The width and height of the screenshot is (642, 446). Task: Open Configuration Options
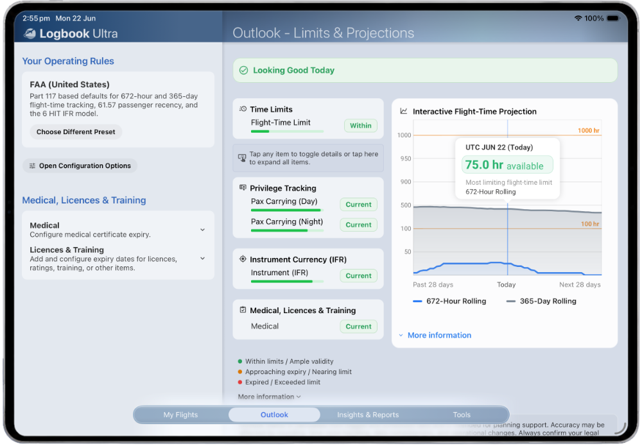80,166
